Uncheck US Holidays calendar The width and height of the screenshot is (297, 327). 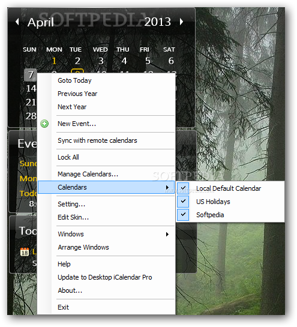point(183,202)
